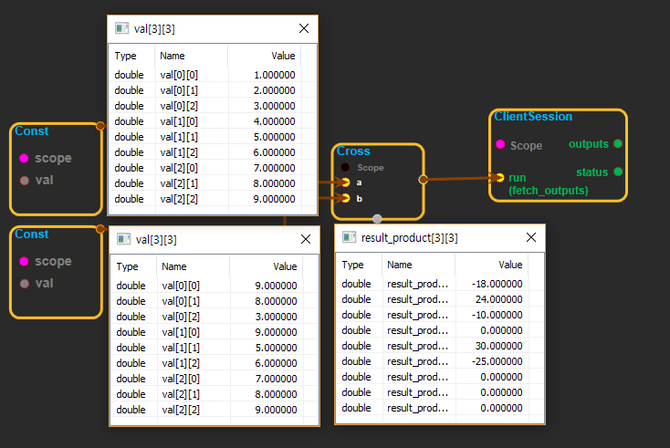Select input pin 'a' on Cross node

[x=345, y=182]
